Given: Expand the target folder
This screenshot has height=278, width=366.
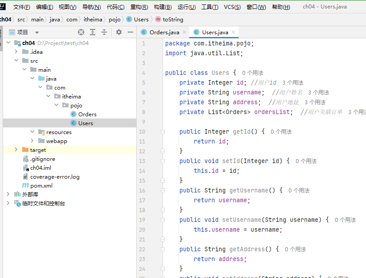Looking at the screenshot, I should click(16, 150).
